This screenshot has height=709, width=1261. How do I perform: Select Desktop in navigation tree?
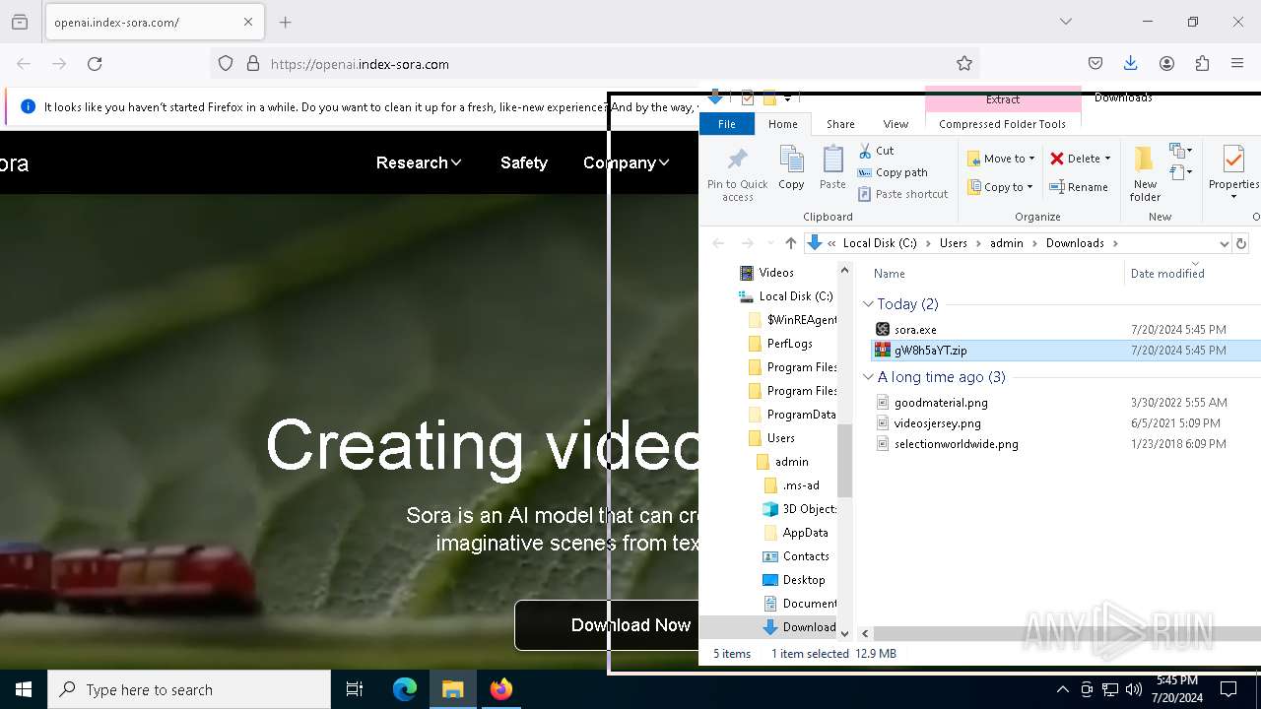(x=804, y=580)
